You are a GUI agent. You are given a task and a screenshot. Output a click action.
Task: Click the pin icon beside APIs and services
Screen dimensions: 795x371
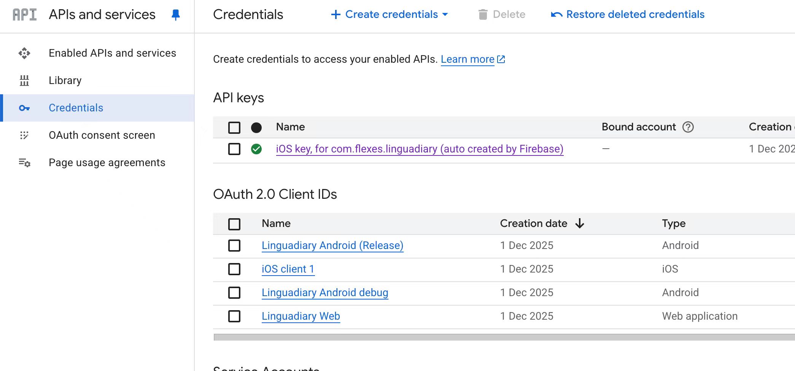[x=175, y=15]
